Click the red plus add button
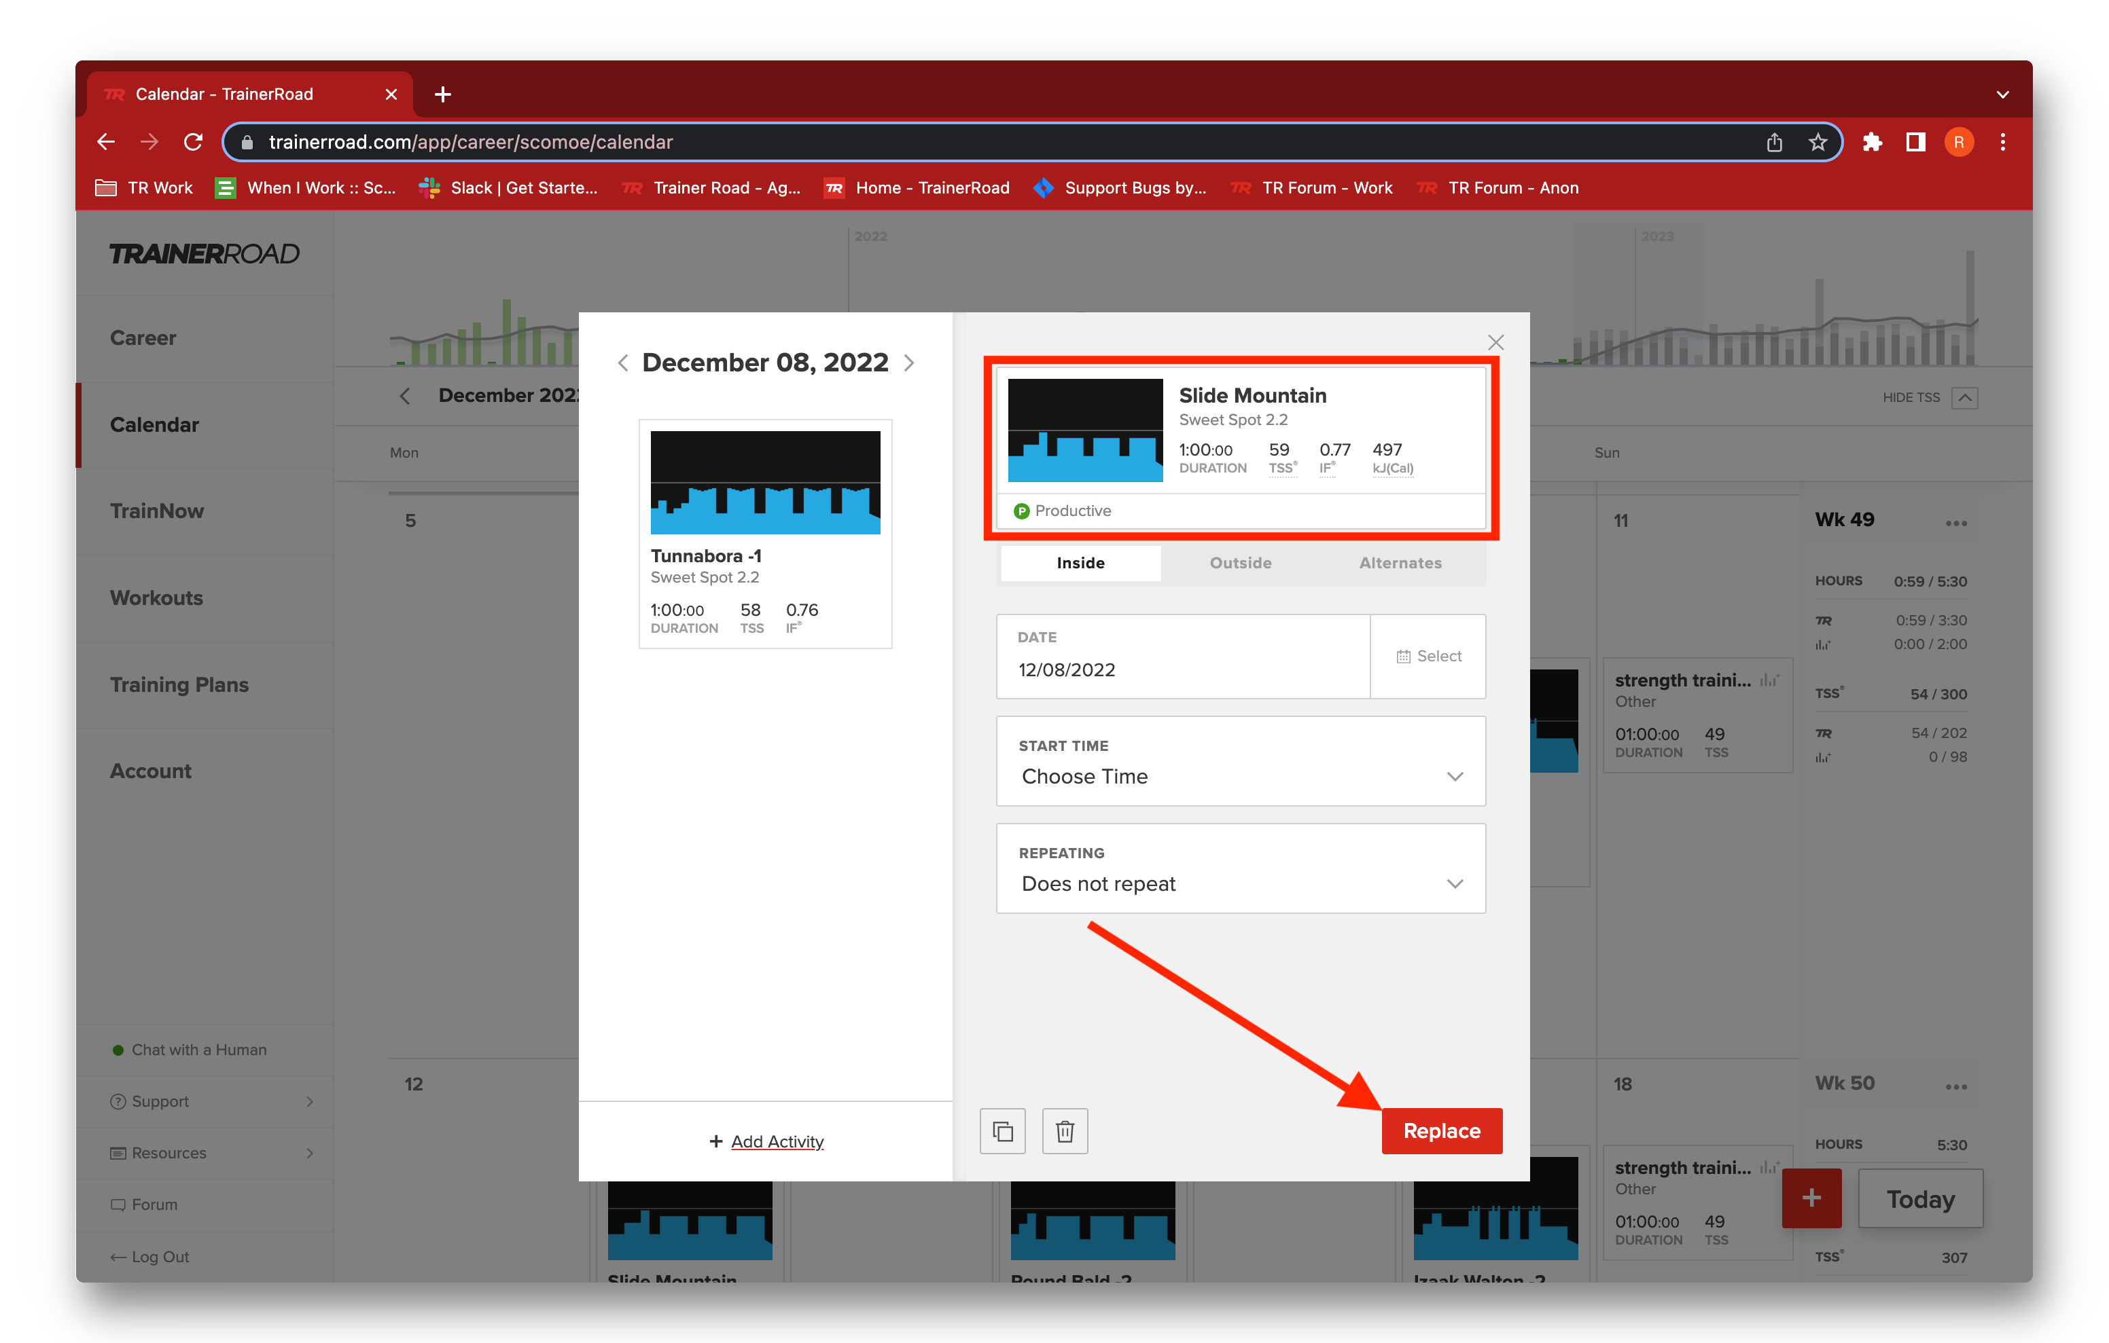 [x=1811, y=1198]
